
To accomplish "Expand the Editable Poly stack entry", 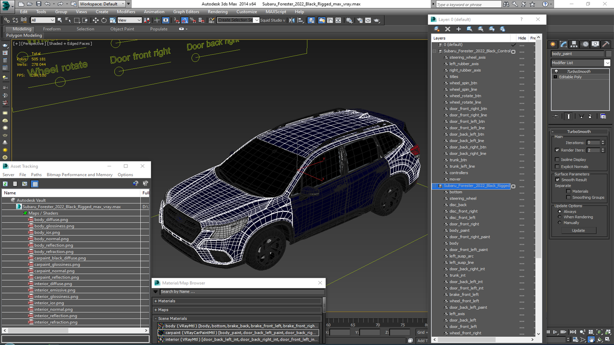I will pyautogui.click(x=555, y=77).
